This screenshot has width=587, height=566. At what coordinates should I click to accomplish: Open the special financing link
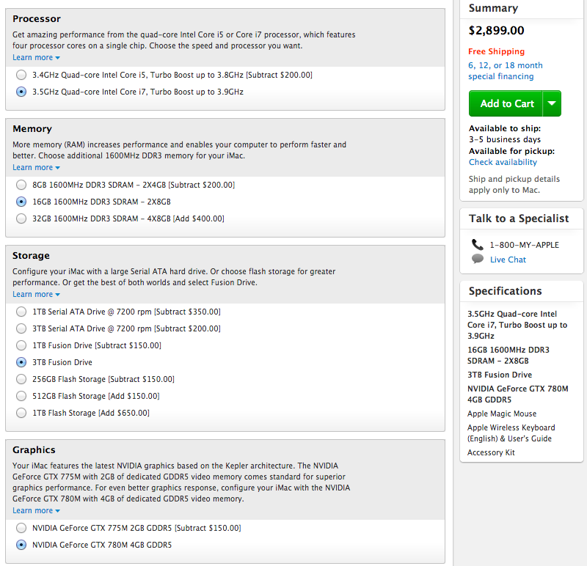pyautogui.click(x=505, y=70)
